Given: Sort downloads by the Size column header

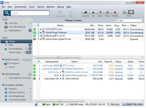Looking at the screenshot, I should (x=92, y=25).
